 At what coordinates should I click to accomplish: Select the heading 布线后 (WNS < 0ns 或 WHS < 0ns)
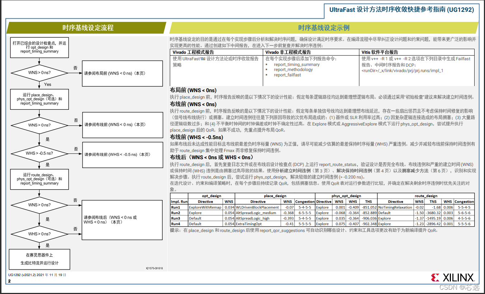[x=212, y=157]
